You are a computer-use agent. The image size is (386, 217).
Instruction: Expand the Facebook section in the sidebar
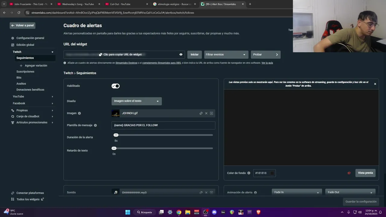pyautogui.click(x=52, y=103)
